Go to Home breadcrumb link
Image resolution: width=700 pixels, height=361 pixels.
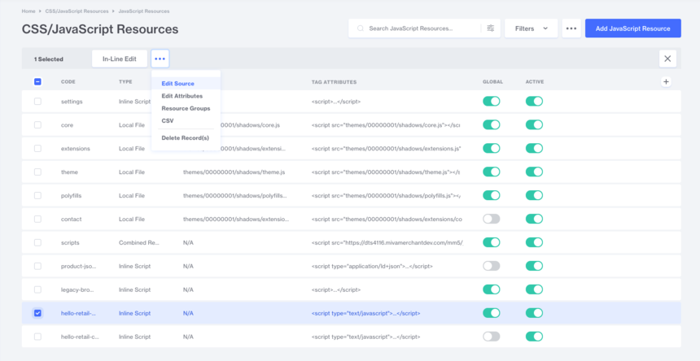pyautogui.click(x=28, y=11)
